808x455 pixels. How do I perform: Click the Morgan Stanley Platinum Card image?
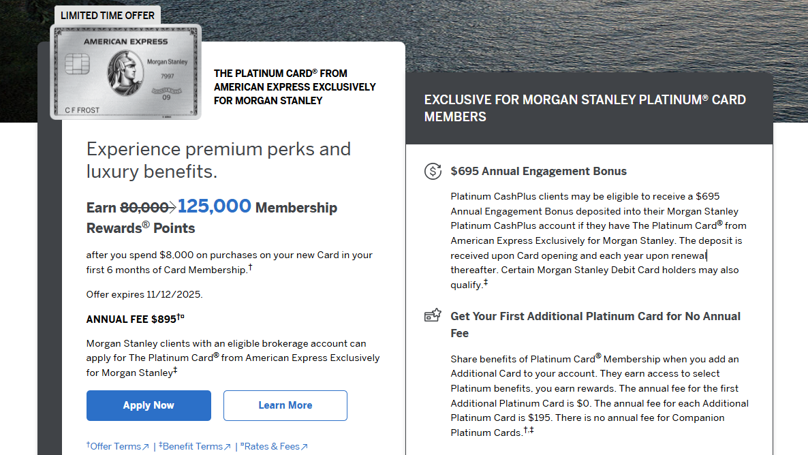point(125,72)
